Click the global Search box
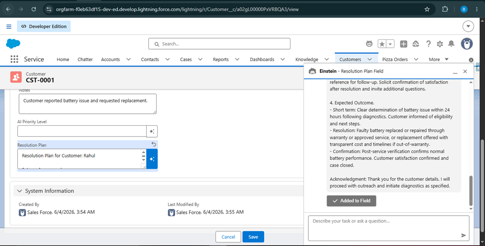The width and height of the screenshot is (485, 246). 219,44
